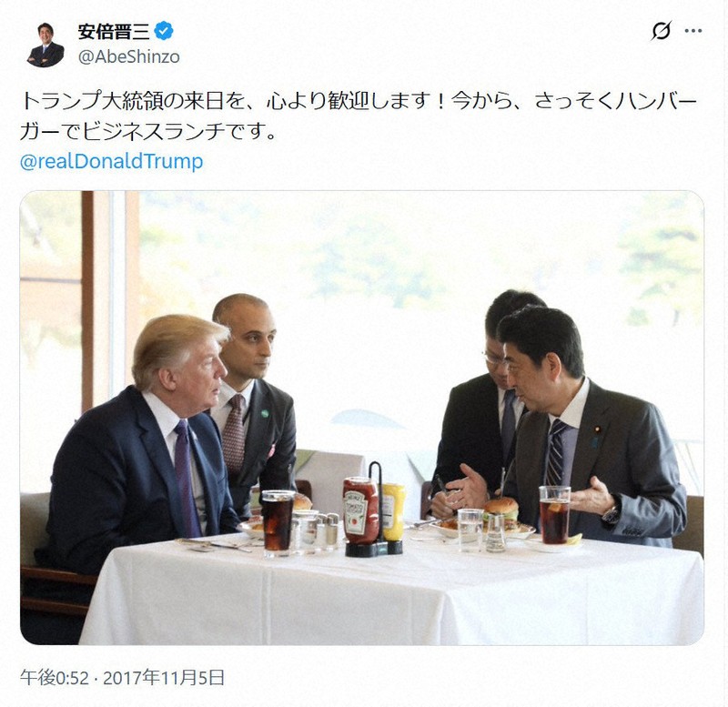Follow the @realDonaldTrump mention link
This screenshot has height=707, width=728.
tap(111, 162)
